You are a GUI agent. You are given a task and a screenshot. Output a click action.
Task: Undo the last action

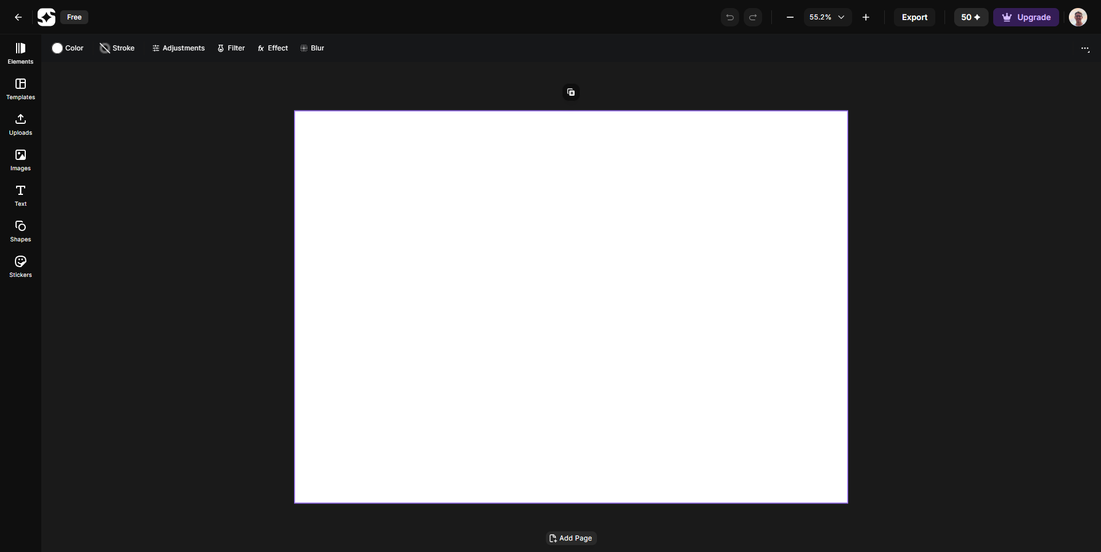[730, 17]
